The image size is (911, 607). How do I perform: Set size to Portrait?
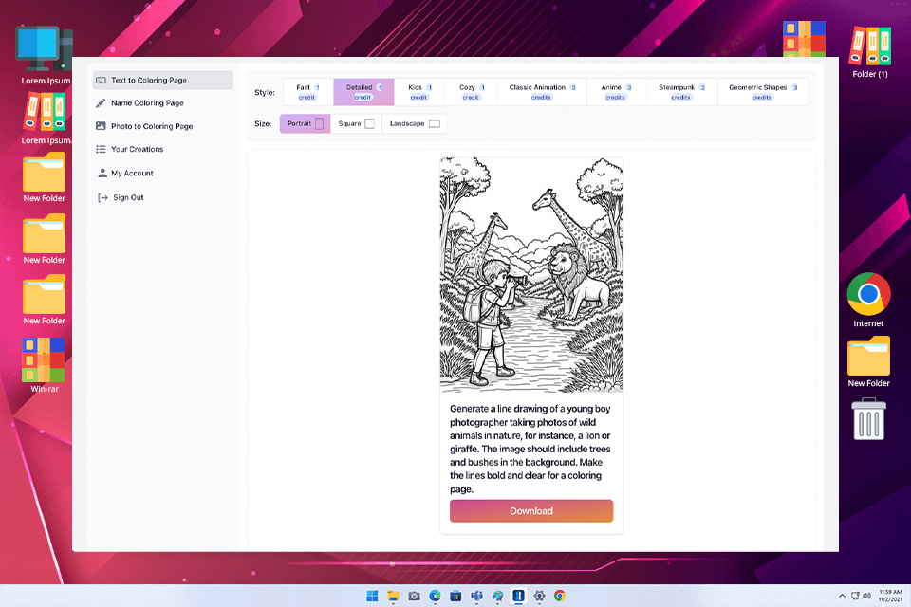(x=305, y=123)
